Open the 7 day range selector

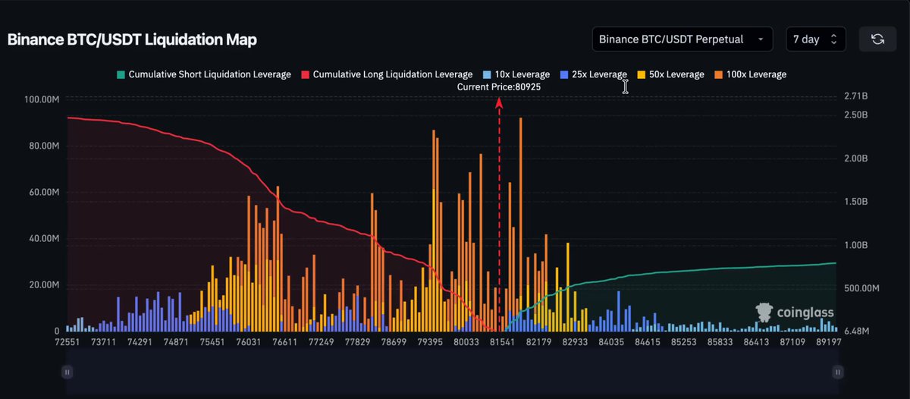(816, 39)
